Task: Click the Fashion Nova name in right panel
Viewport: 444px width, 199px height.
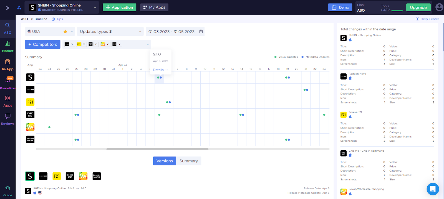Action: pyautogui.click(x=357, y=74)
